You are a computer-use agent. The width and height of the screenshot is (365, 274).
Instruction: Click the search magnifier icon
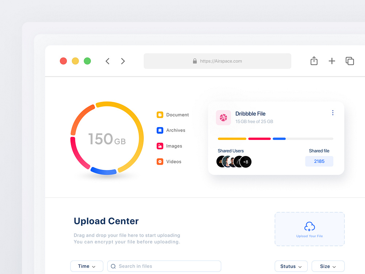(114, 266)
